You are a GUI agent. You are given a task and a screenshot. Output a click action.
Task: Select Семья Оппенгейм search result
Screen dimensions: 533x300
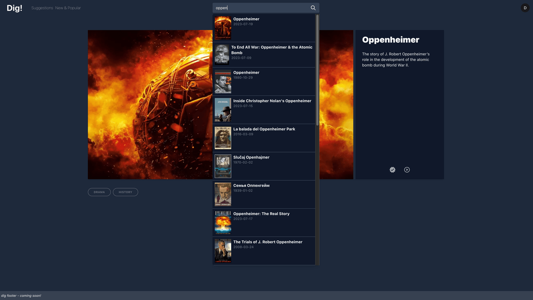(264, 195)
